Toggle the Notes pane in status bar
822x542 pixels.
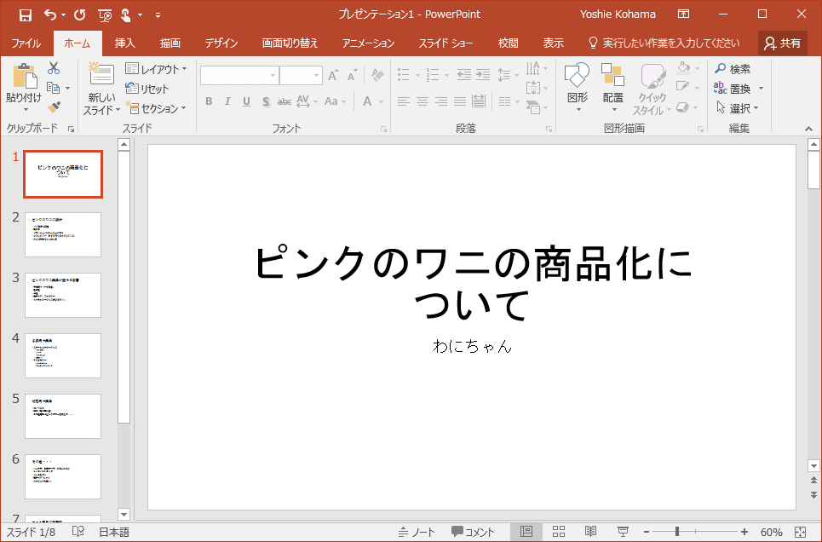[417, 532]
